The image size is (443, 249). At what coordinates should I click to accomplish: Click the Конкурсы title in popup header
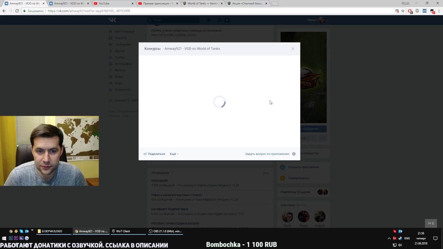click(152, 49)
